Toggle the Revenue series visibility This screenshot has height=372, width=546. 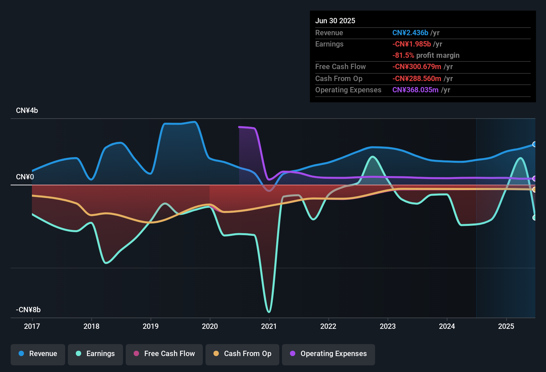[38, 354]
